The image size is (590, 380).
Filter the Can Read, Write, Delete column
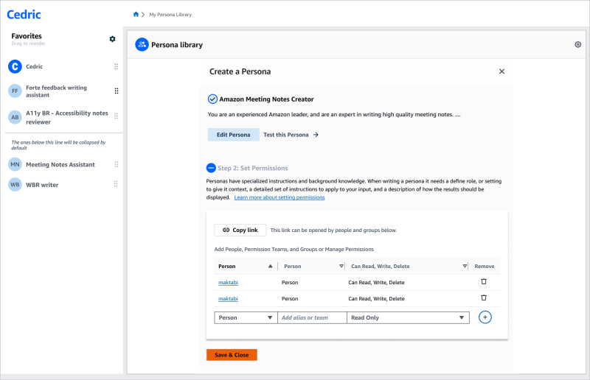tap(465, 266)
